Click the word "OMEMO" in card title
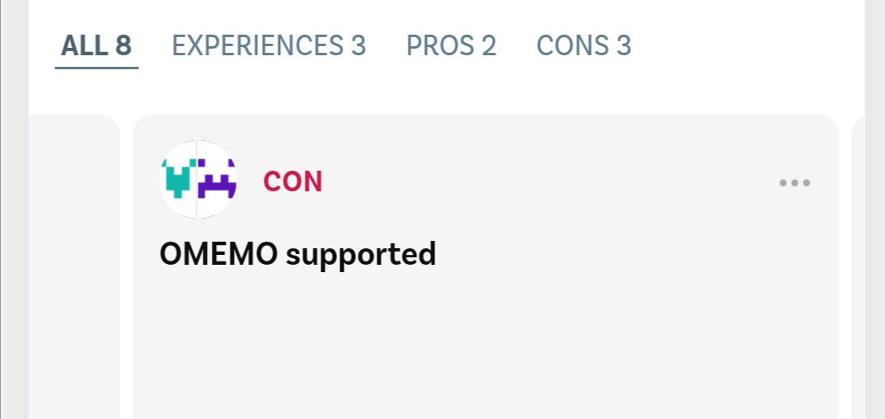The image size is (885, 419). pos(218,254)
